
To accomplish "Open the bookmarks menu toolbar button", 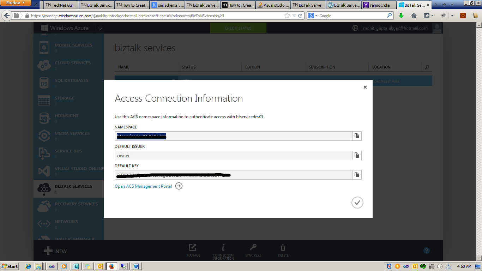I will (x=428, y=16).
